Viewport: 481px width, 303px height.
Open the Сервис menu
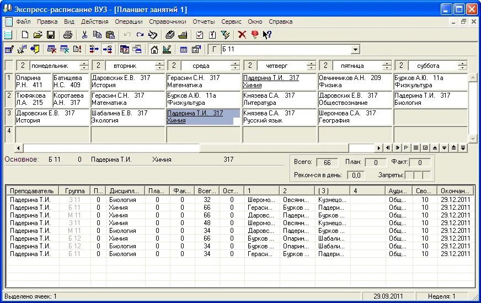[x=231, y=22]
